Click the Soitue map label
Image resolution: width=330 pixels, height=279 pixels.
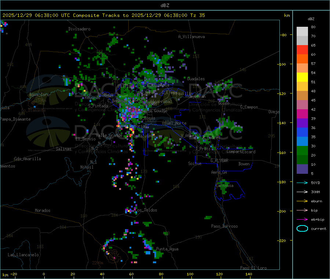(x=195, y=164)
